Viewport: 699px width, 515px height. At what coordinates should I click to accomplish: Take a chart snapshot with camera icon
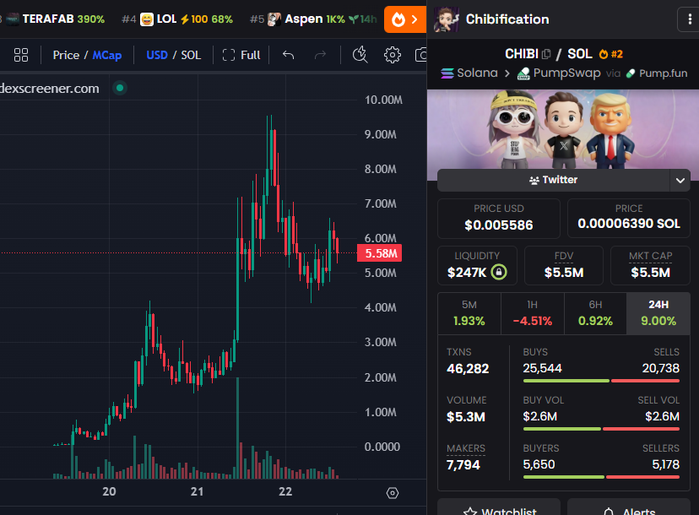(420, 55)
